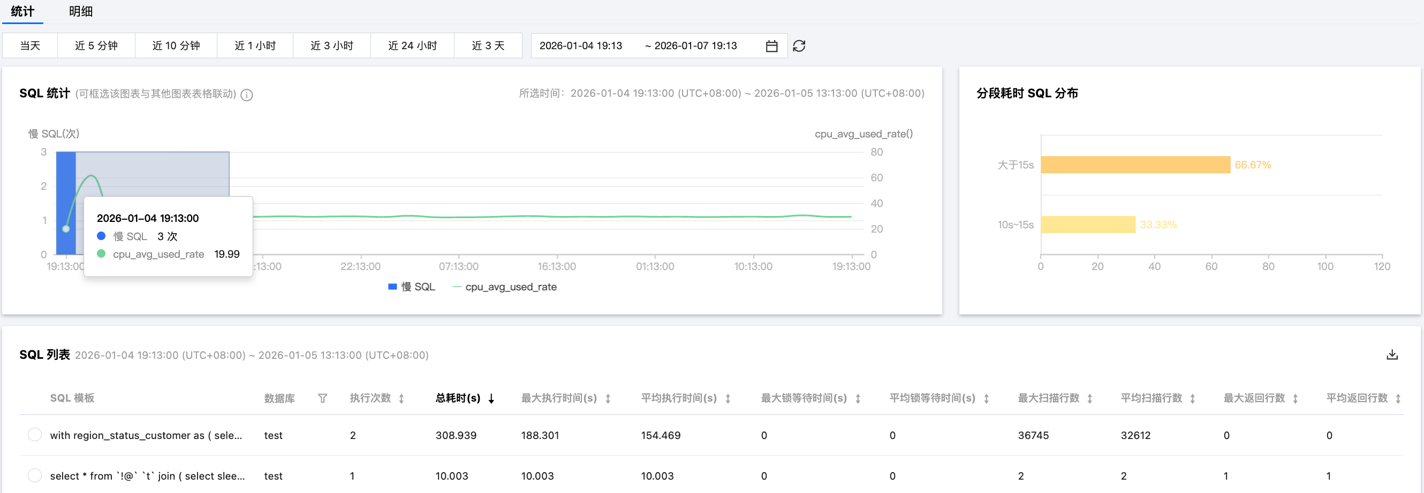This screenshot has width=1424, height=493.
Task: Sort by 最大扫描行数 column
Action: [x=1089, y=398]
